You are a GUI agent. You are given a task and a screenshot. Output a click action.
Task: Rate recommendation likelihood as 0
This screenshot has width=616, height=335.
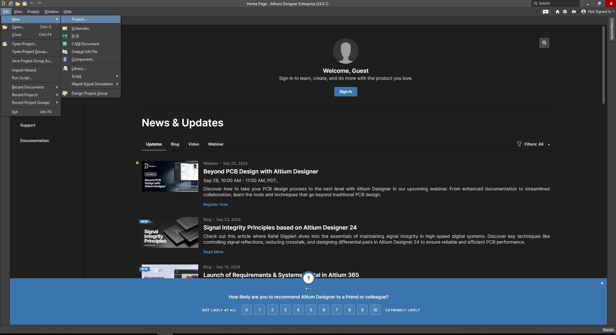pos(247,310)
